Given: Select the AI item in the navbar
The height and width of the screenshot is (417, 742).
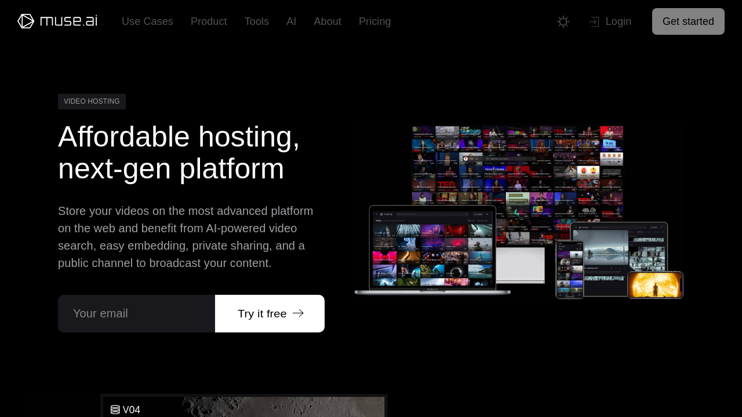Looking at the screenshot, I should pyautogui.click(x=291, y=21).
